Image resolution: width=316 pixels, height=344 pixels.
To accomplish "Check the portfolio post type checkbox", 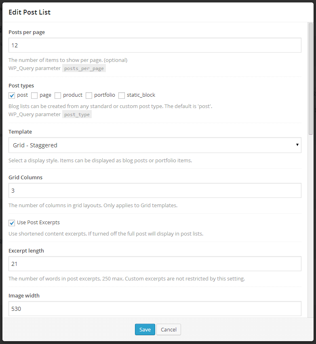I will pyautogui.click(x=89, y=96).
